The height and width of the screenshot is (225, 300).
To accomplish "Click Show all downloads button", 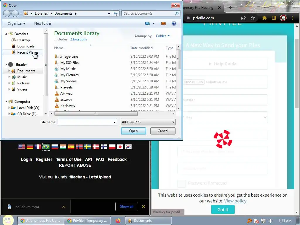I will (127, 207).
